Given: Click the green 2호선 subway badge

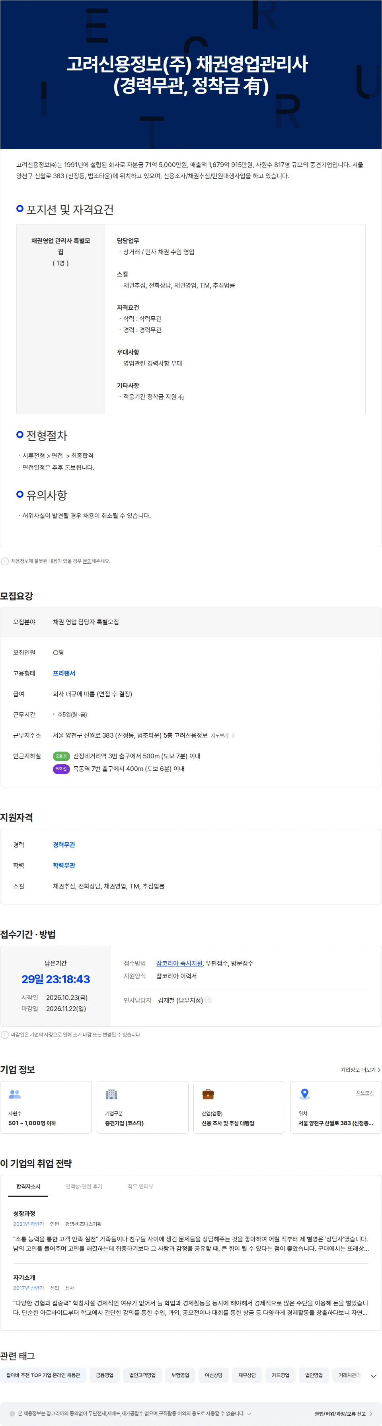Looking at the screenshot, I should tap(61, 756).
